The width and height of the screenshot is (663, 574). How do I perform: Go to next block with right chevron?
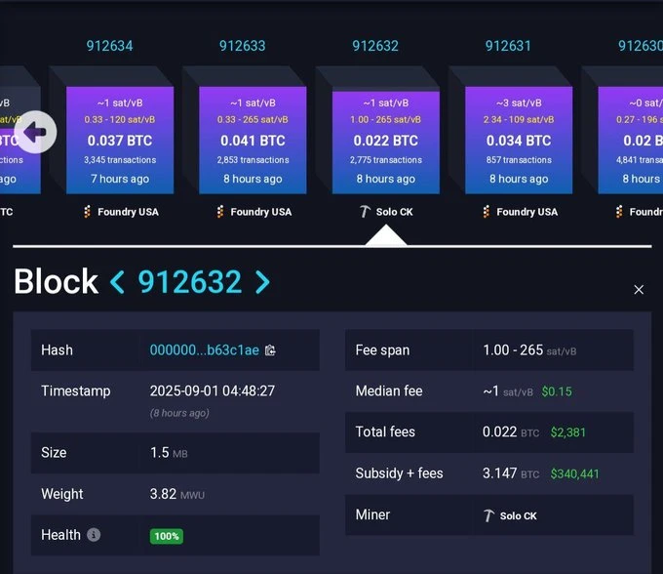[262, 282]
